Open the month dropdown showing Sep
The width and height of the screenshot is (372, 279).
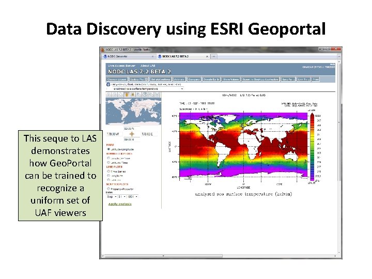pyautogui.click(x=112, y=197)
